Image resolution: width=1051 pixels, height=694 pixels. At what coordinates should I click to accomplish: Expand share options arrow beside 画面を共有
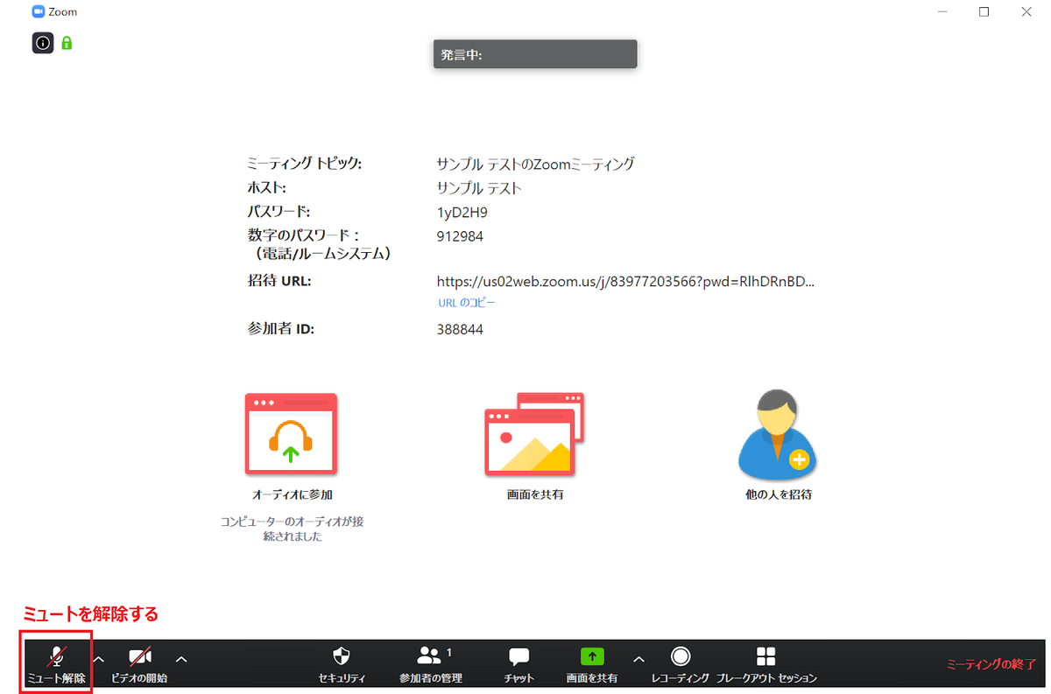638,658
